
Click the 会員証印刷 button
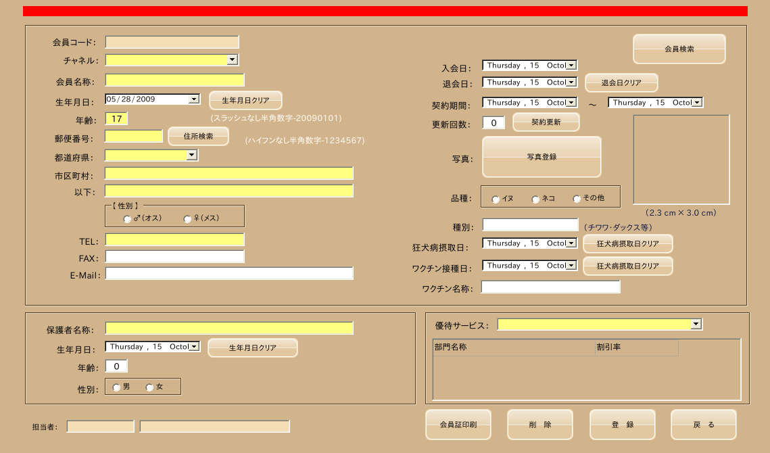[458, 425]
